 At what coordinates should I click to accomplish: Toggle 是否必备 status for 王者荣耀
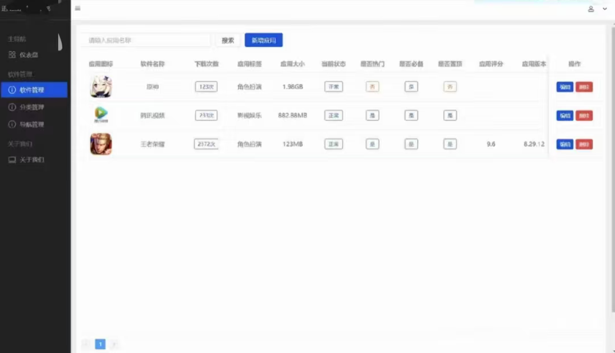click(411, 144)
